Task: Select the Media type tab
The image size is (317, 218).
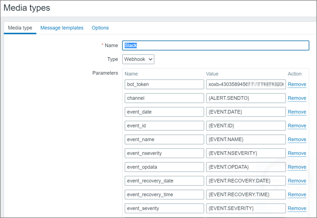Action: (20, 28)
